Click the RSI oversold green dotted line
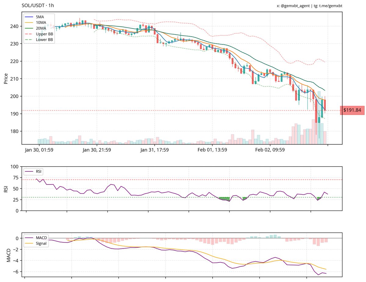The height and width of the screenshot is (282, 366). tap(152, 197)
